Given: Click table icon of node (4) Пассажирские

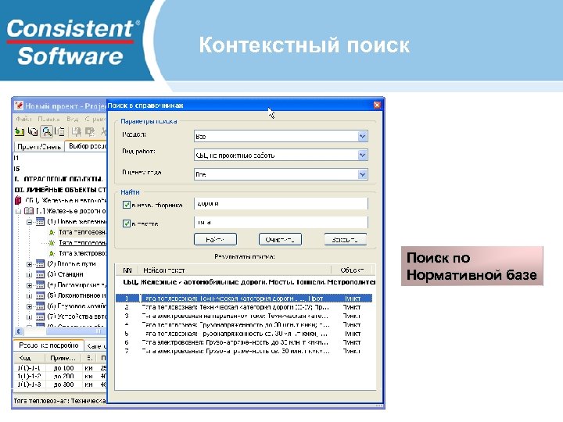Looking at the screenshot, I should click(x=40, y=285).
